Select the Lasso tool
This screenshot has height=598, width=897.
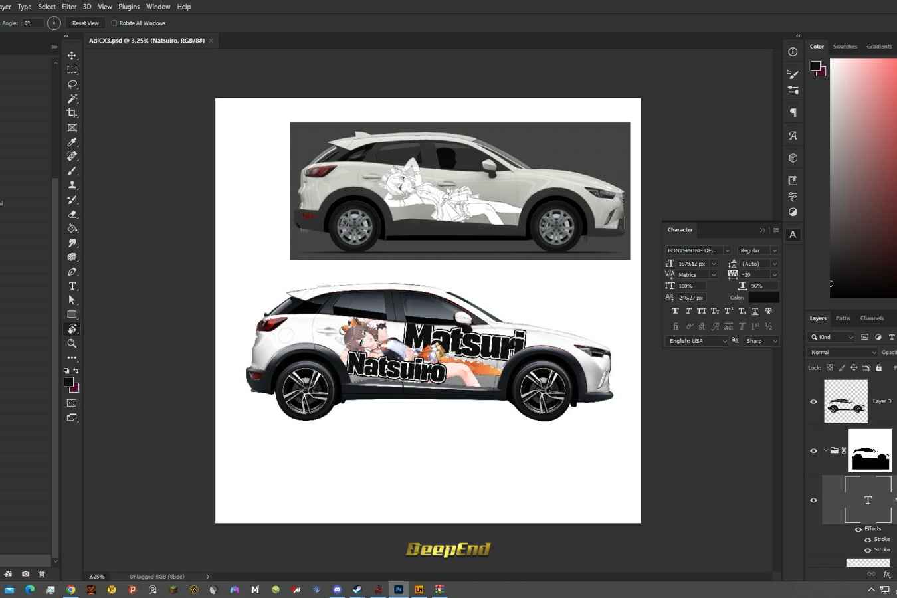72,84
